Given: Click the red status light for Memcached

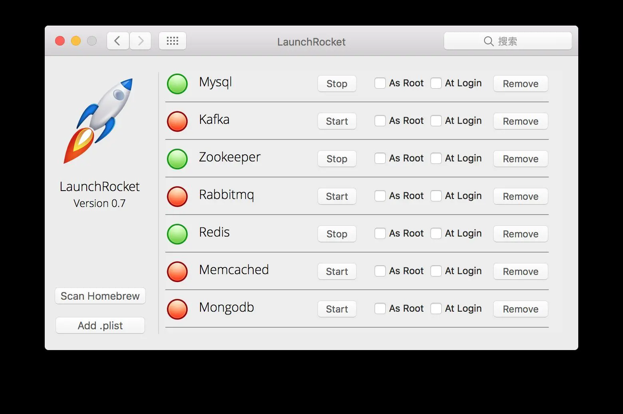Looking at the screenshot, I should tap(177, 272).
